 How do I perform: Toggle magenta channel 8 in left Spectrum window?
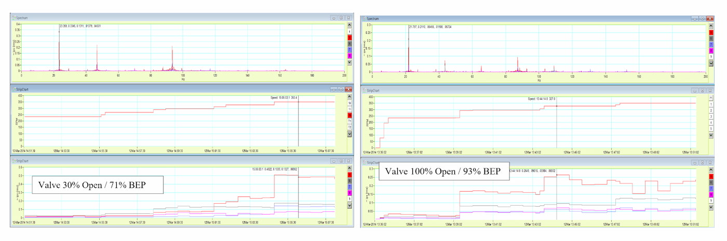[349, 55]
